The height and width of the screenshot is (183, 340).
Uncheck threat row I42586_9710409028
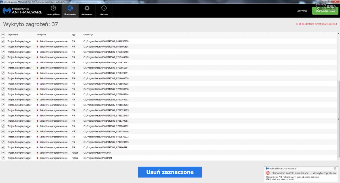pos(3,57)
